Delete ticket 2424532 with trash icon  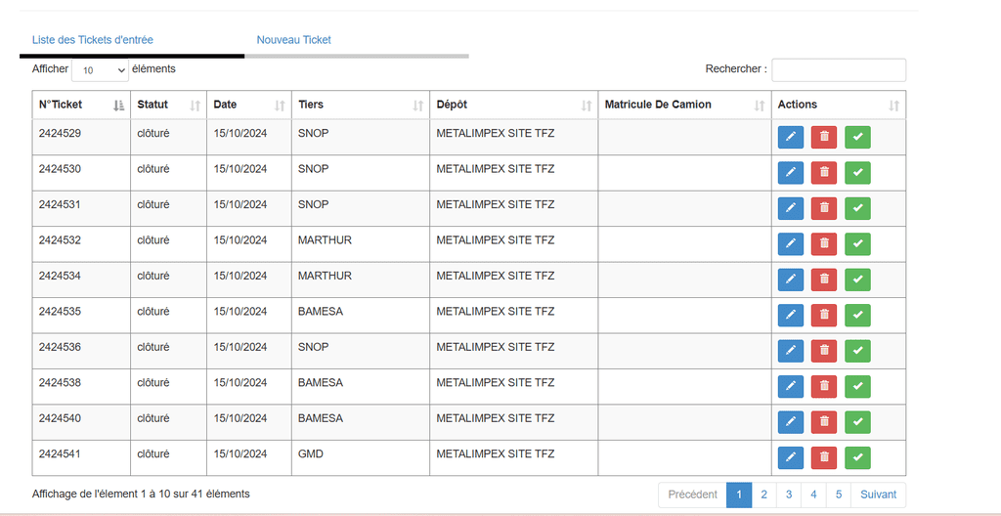(824, 244)
